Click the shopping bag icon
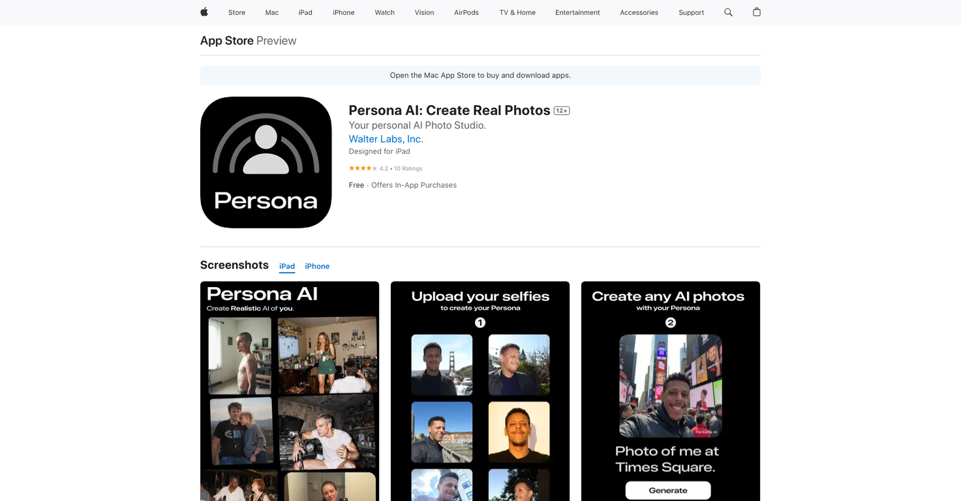Screen dimensions: 961x501 [756, 12]
